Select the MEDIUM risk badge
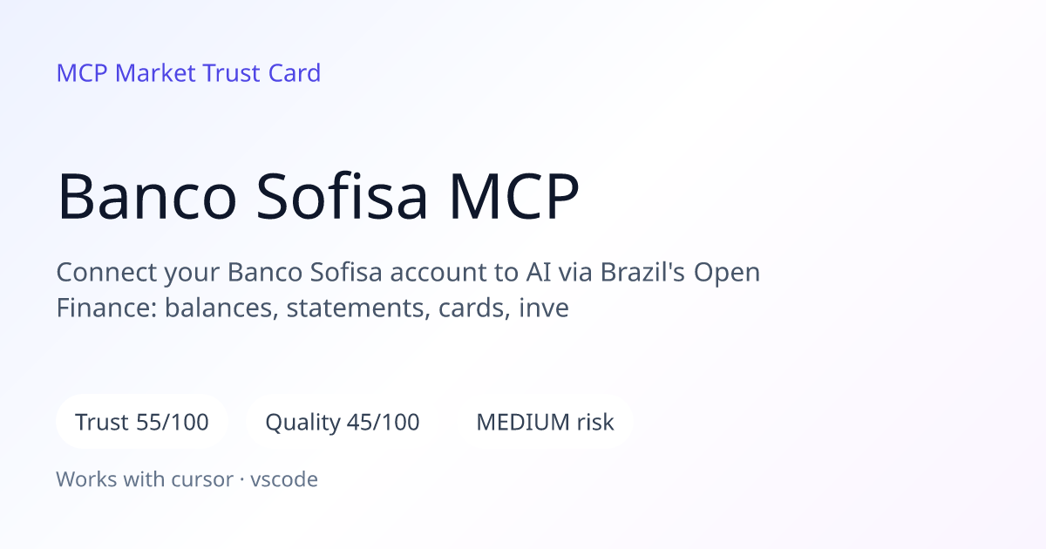 545,423
